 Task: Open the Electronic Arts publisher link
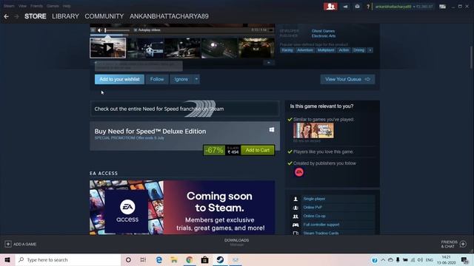pos(324,36)
